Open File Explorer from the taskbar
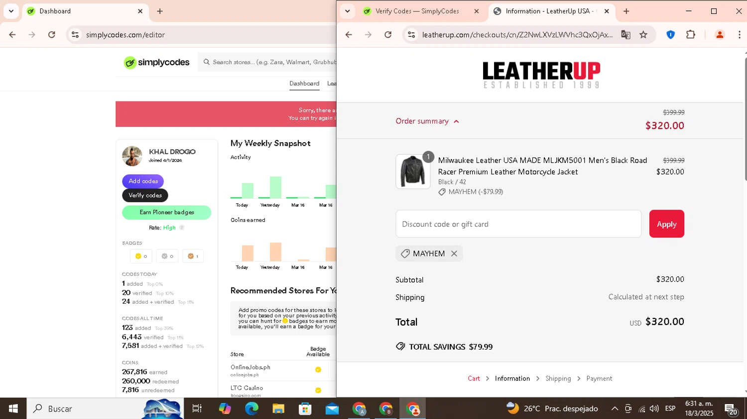This screenshot has height=419, width=747. [x=278, y=409]
